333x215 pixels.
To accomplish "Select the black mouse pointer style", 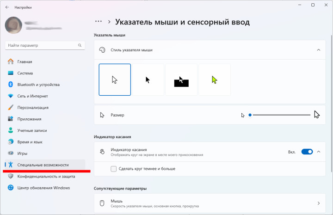I will tap(148, 80).
